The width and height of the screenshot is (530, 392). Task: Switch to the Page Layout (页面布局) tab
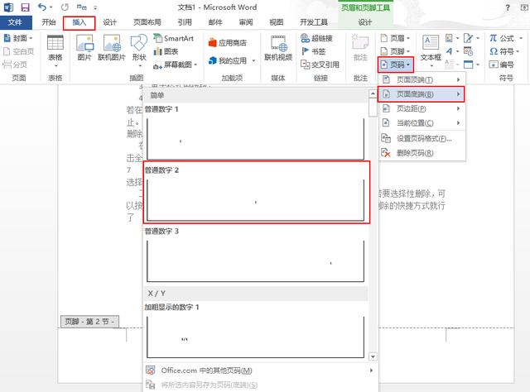(147, 22)
